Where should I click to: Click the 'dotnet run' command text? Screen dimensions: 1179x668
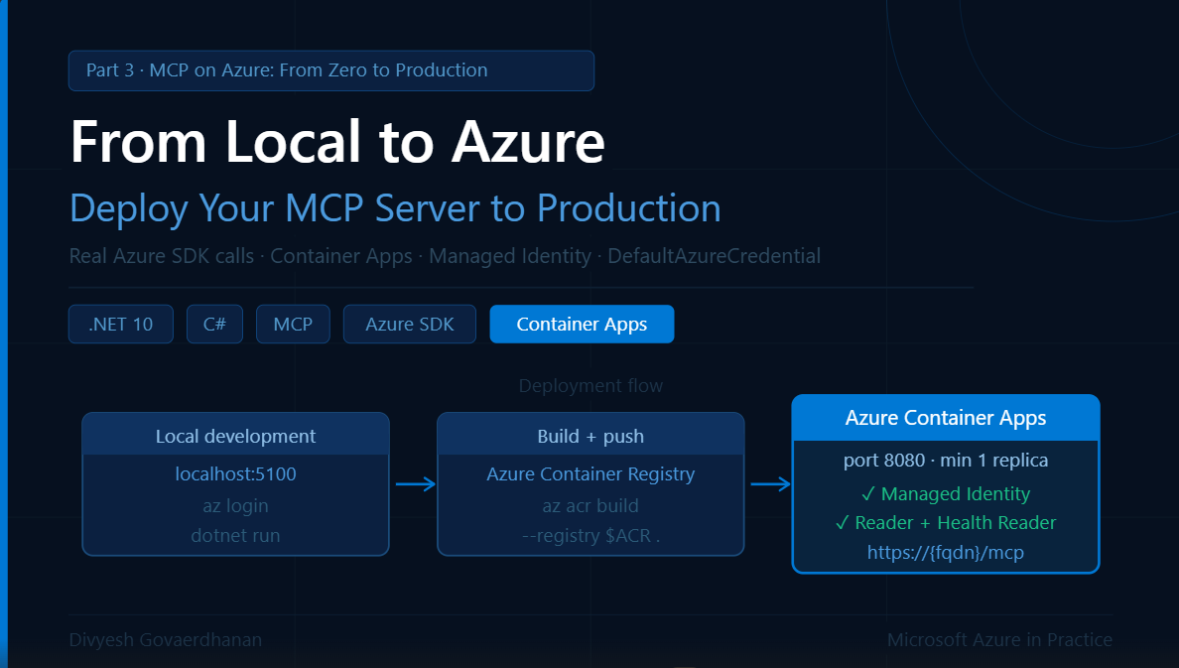pyautogui.click(x=235, y=536)
